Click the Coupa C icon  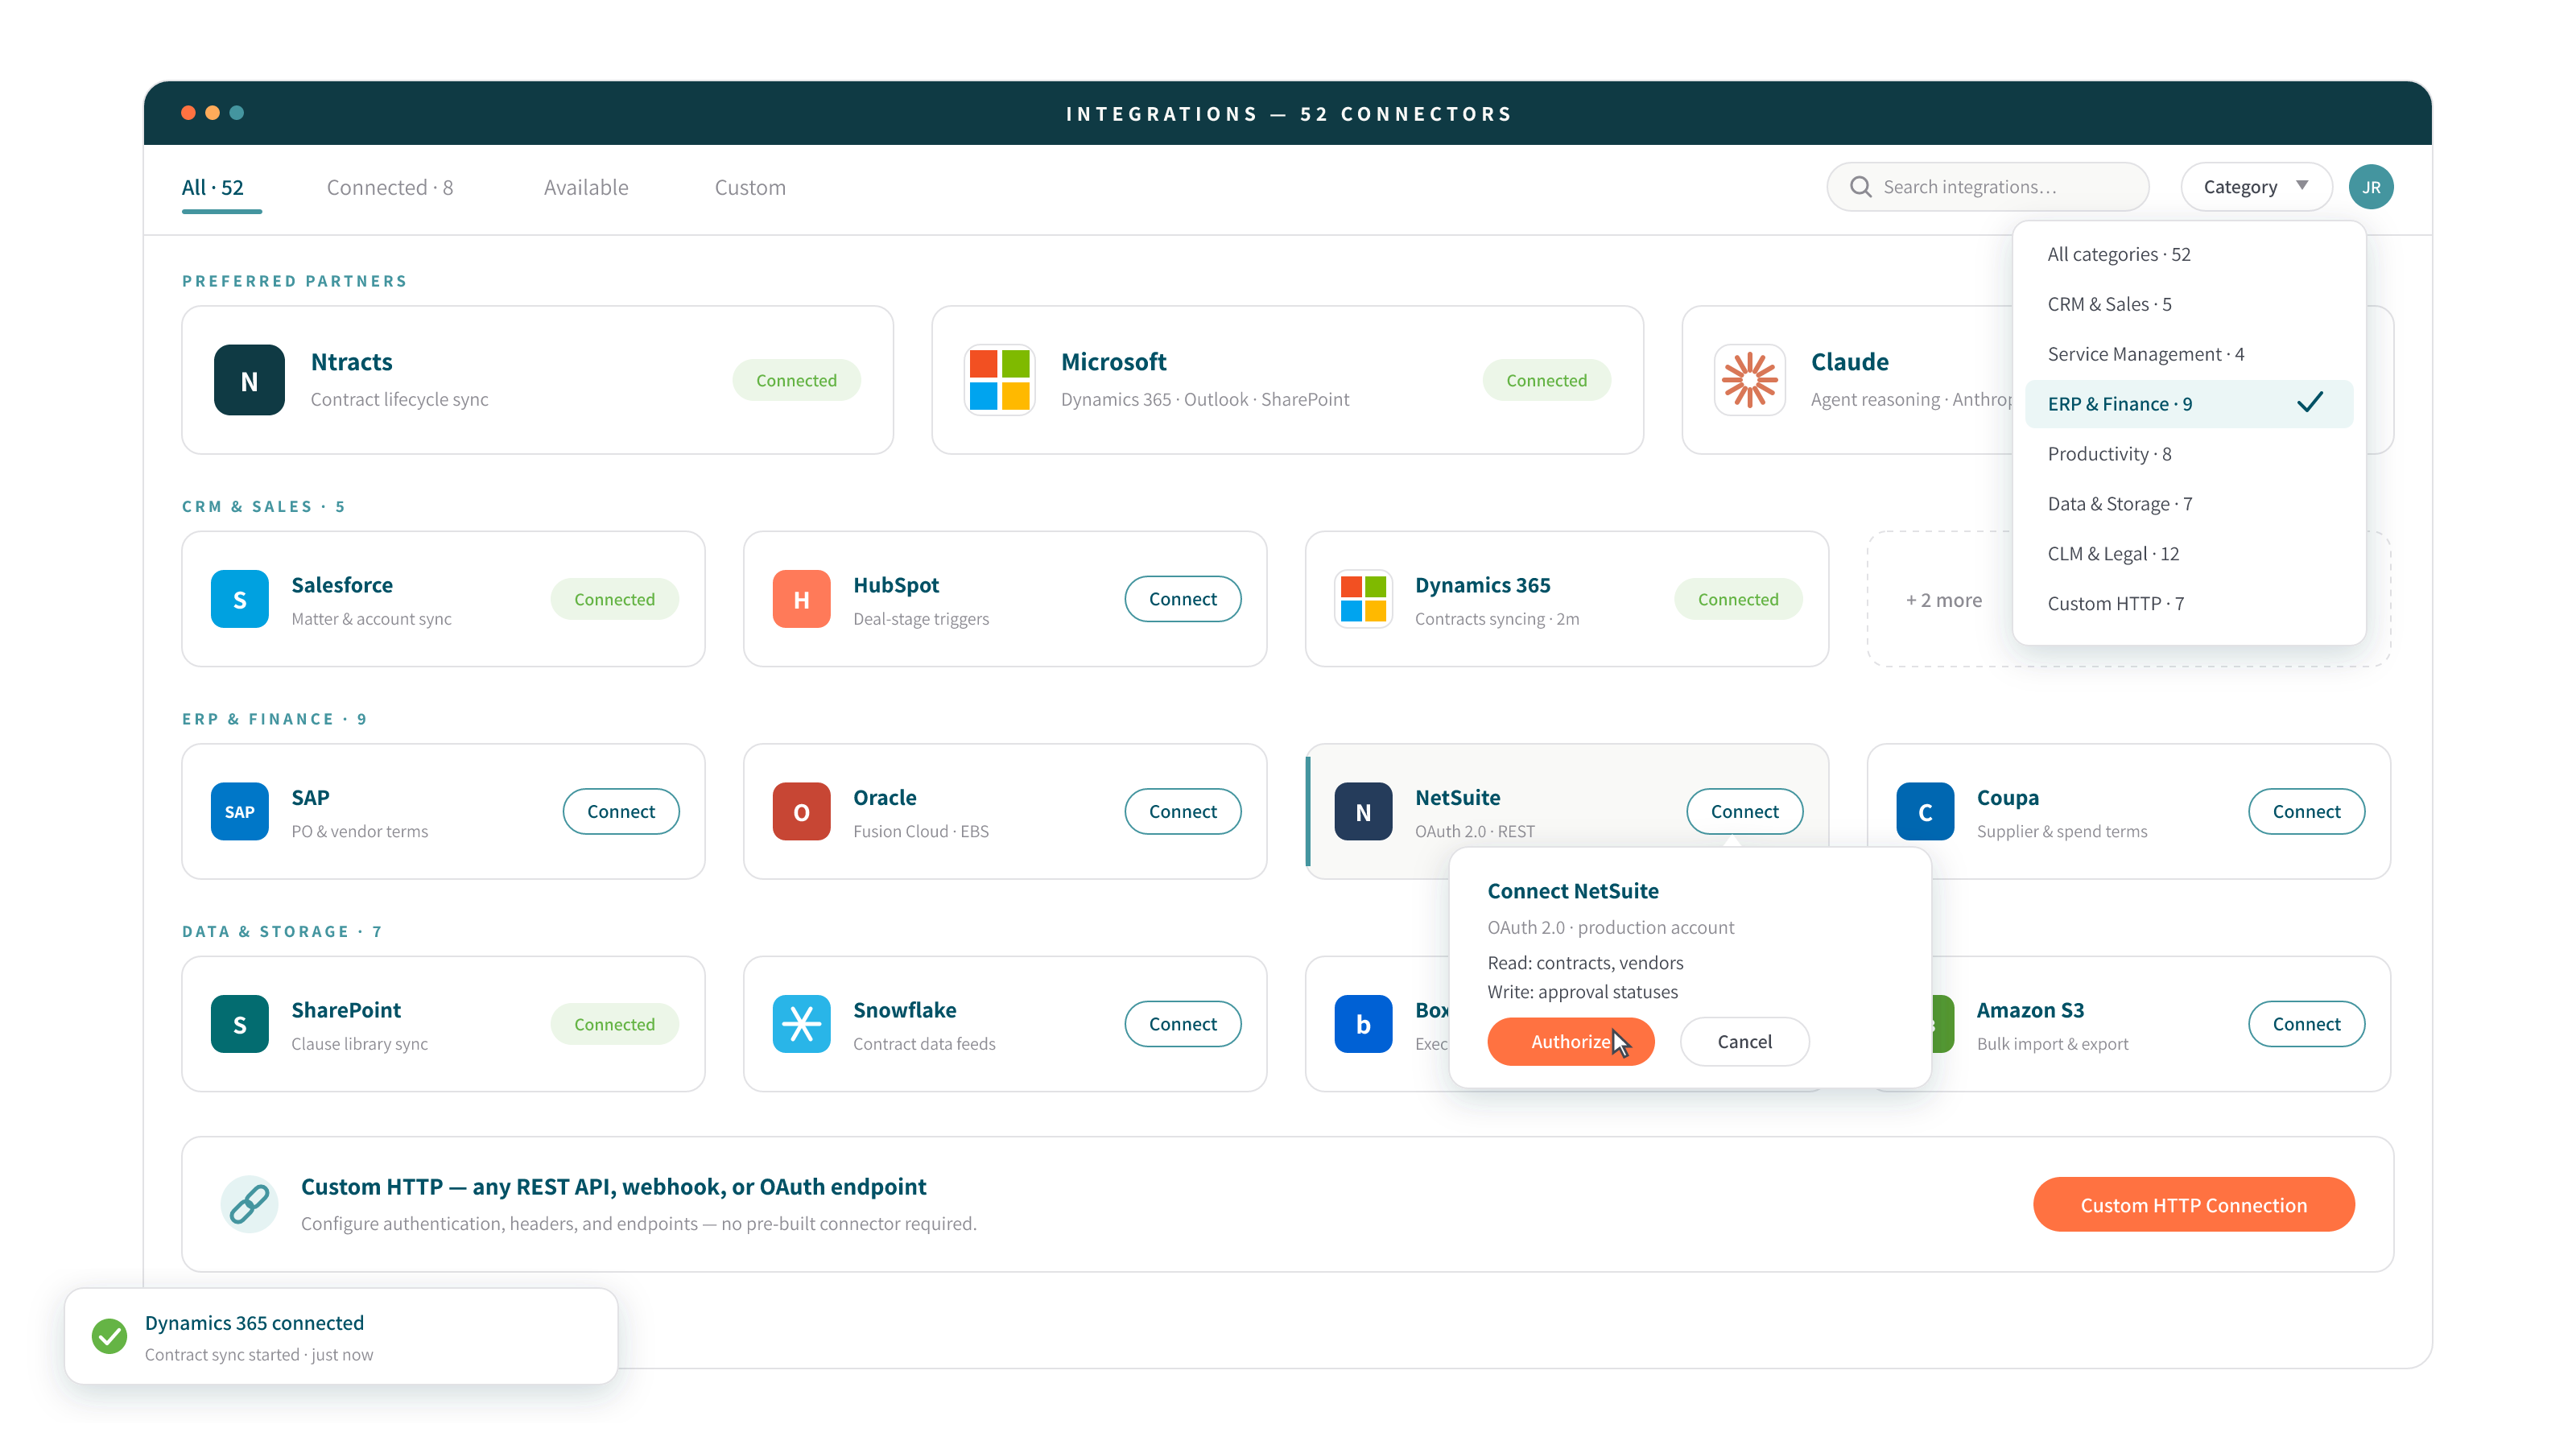coord(1926,811)
